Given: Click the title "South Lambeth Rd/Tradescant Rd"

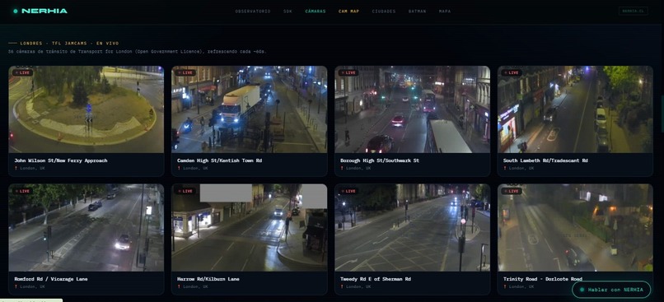Looking at the screenshot, I should (x=545, y=160).
